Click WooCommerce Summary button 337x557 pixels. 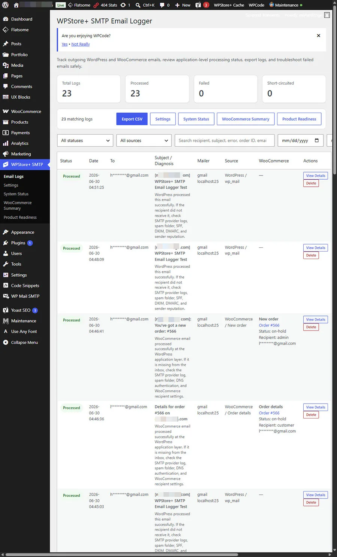[246, 119]
